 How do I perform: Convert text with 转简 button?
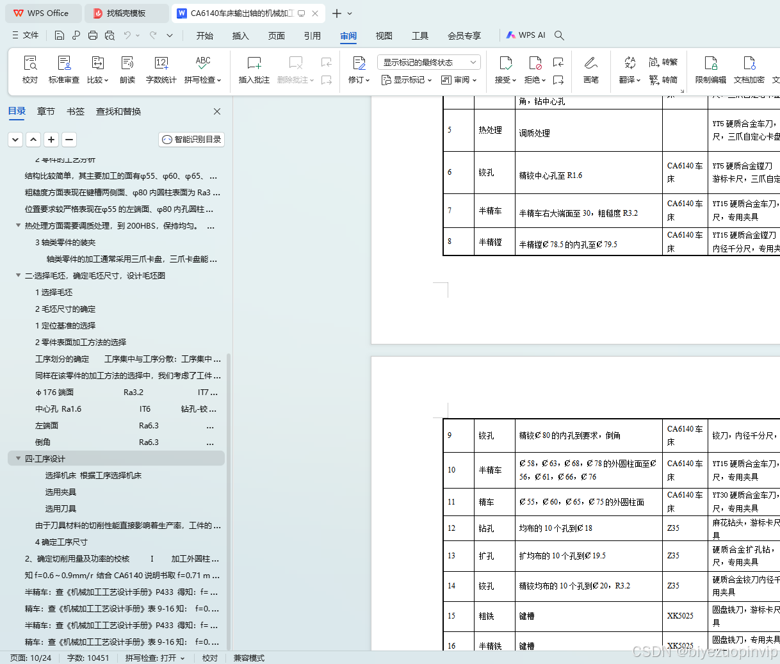pos(663,80)
